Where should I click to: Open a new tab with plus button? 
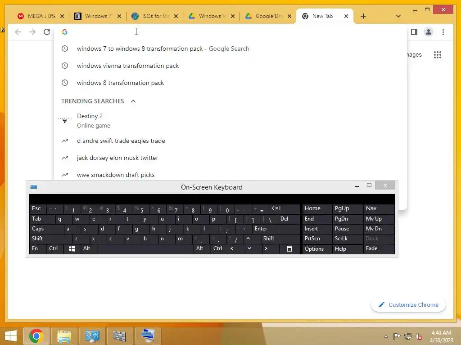coord(363,16)
